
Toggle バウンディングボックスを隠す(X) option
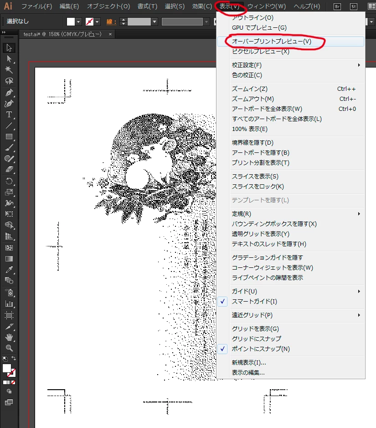(x=291, y=224)
